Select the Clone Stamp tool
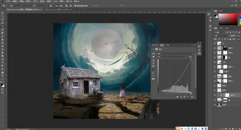 point(2,40)
